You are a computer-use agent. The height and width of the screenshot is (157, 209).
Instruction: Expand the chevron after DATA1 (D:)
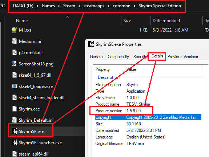click(x=37, y=6)
